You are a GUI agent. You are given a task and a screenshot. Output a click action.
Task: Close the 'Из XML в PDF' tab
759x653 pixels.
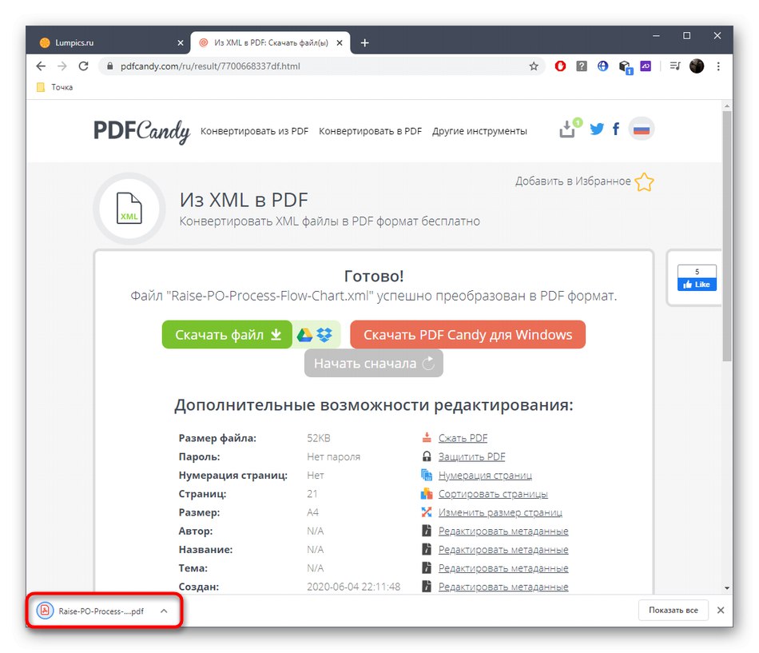coord(340,43)
